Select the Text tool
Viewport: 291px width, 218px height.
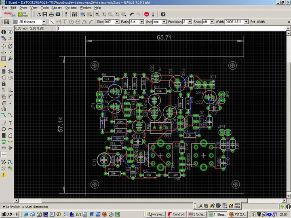[10, 123]
